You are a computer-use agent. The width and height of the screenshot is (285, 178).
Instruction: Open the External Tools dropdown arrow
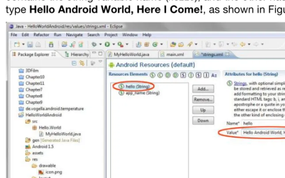point(127,44)
